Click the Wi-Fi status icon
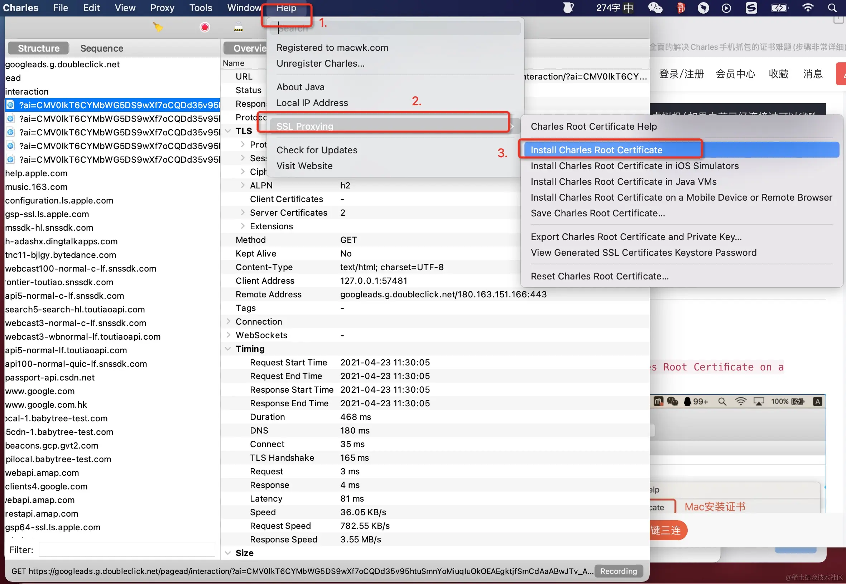 (808, 8)
